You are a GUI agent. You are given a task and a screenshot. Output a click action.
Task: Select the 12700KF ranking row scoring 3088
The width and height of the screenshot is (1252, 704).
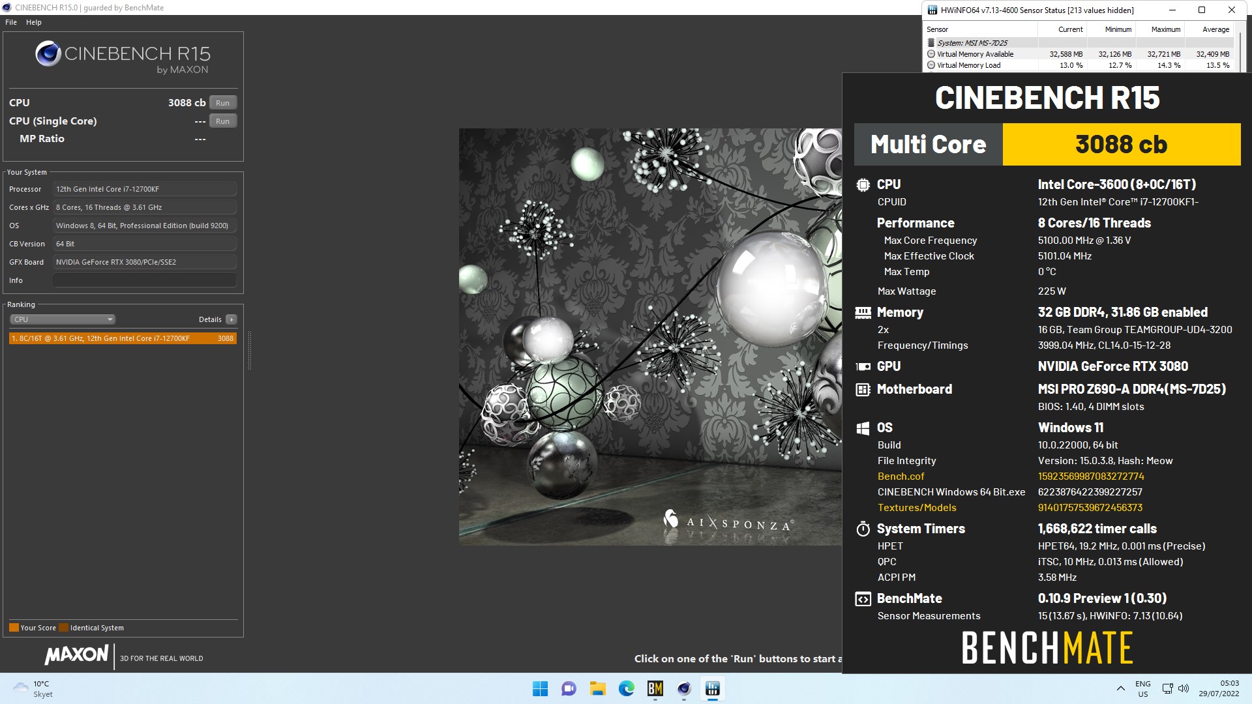click(x=123, y=338)
